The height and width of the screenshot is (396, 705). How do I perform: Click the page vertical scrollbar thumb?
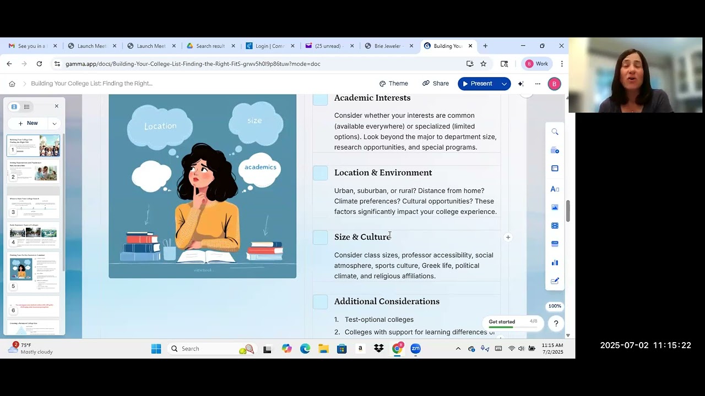tap(568, 211)
